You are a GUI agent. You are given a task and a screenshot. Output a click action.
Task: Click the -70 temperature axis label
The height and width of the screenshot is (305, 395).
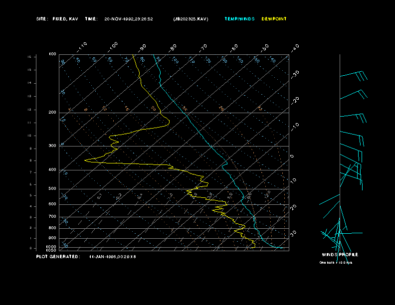pyautogui.click(x=203, y=48)
